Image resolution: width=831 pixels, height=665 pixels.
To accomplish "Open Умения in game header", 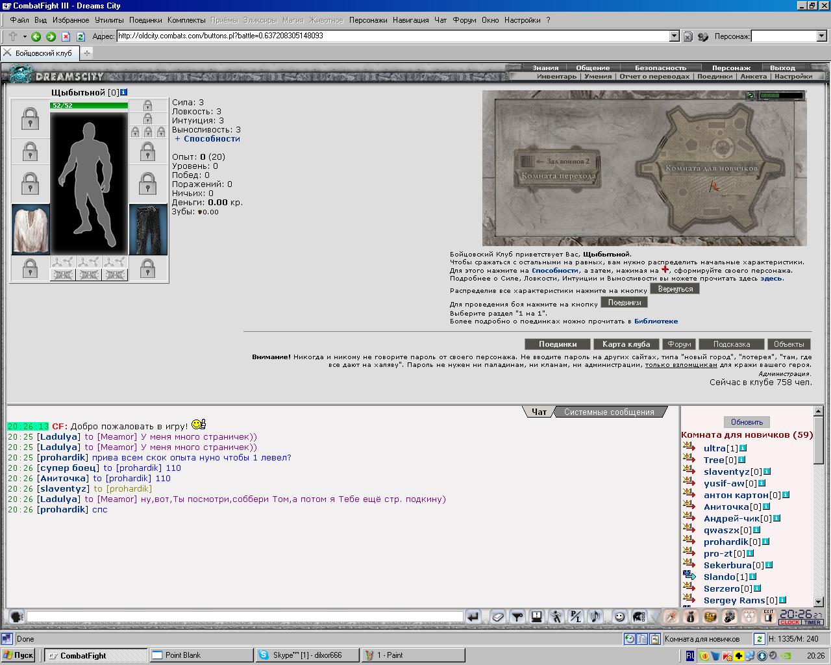I will click(598, 76).
